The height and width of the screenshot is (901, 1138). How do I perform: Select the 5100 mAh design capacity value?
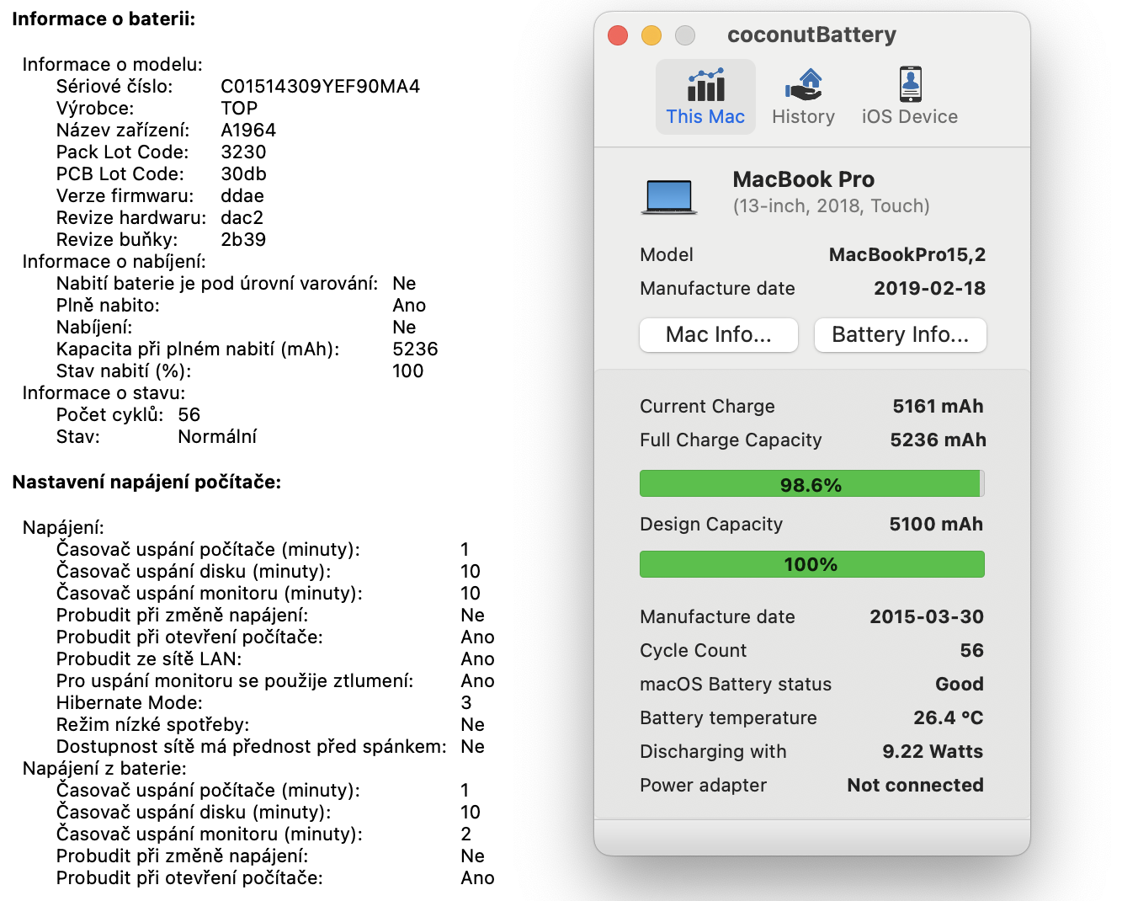click(x=937, y=525)
